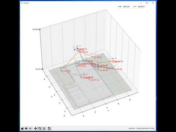176x132 pixels.
Task: Select the Zoom-to-rectangle magnifier tool
Action: coord(40,128)
